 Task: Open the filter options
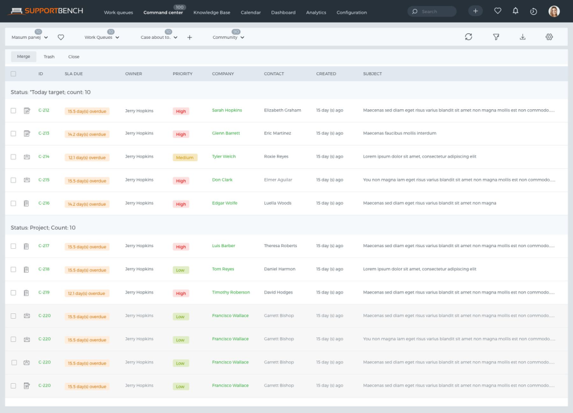(495, 36)
